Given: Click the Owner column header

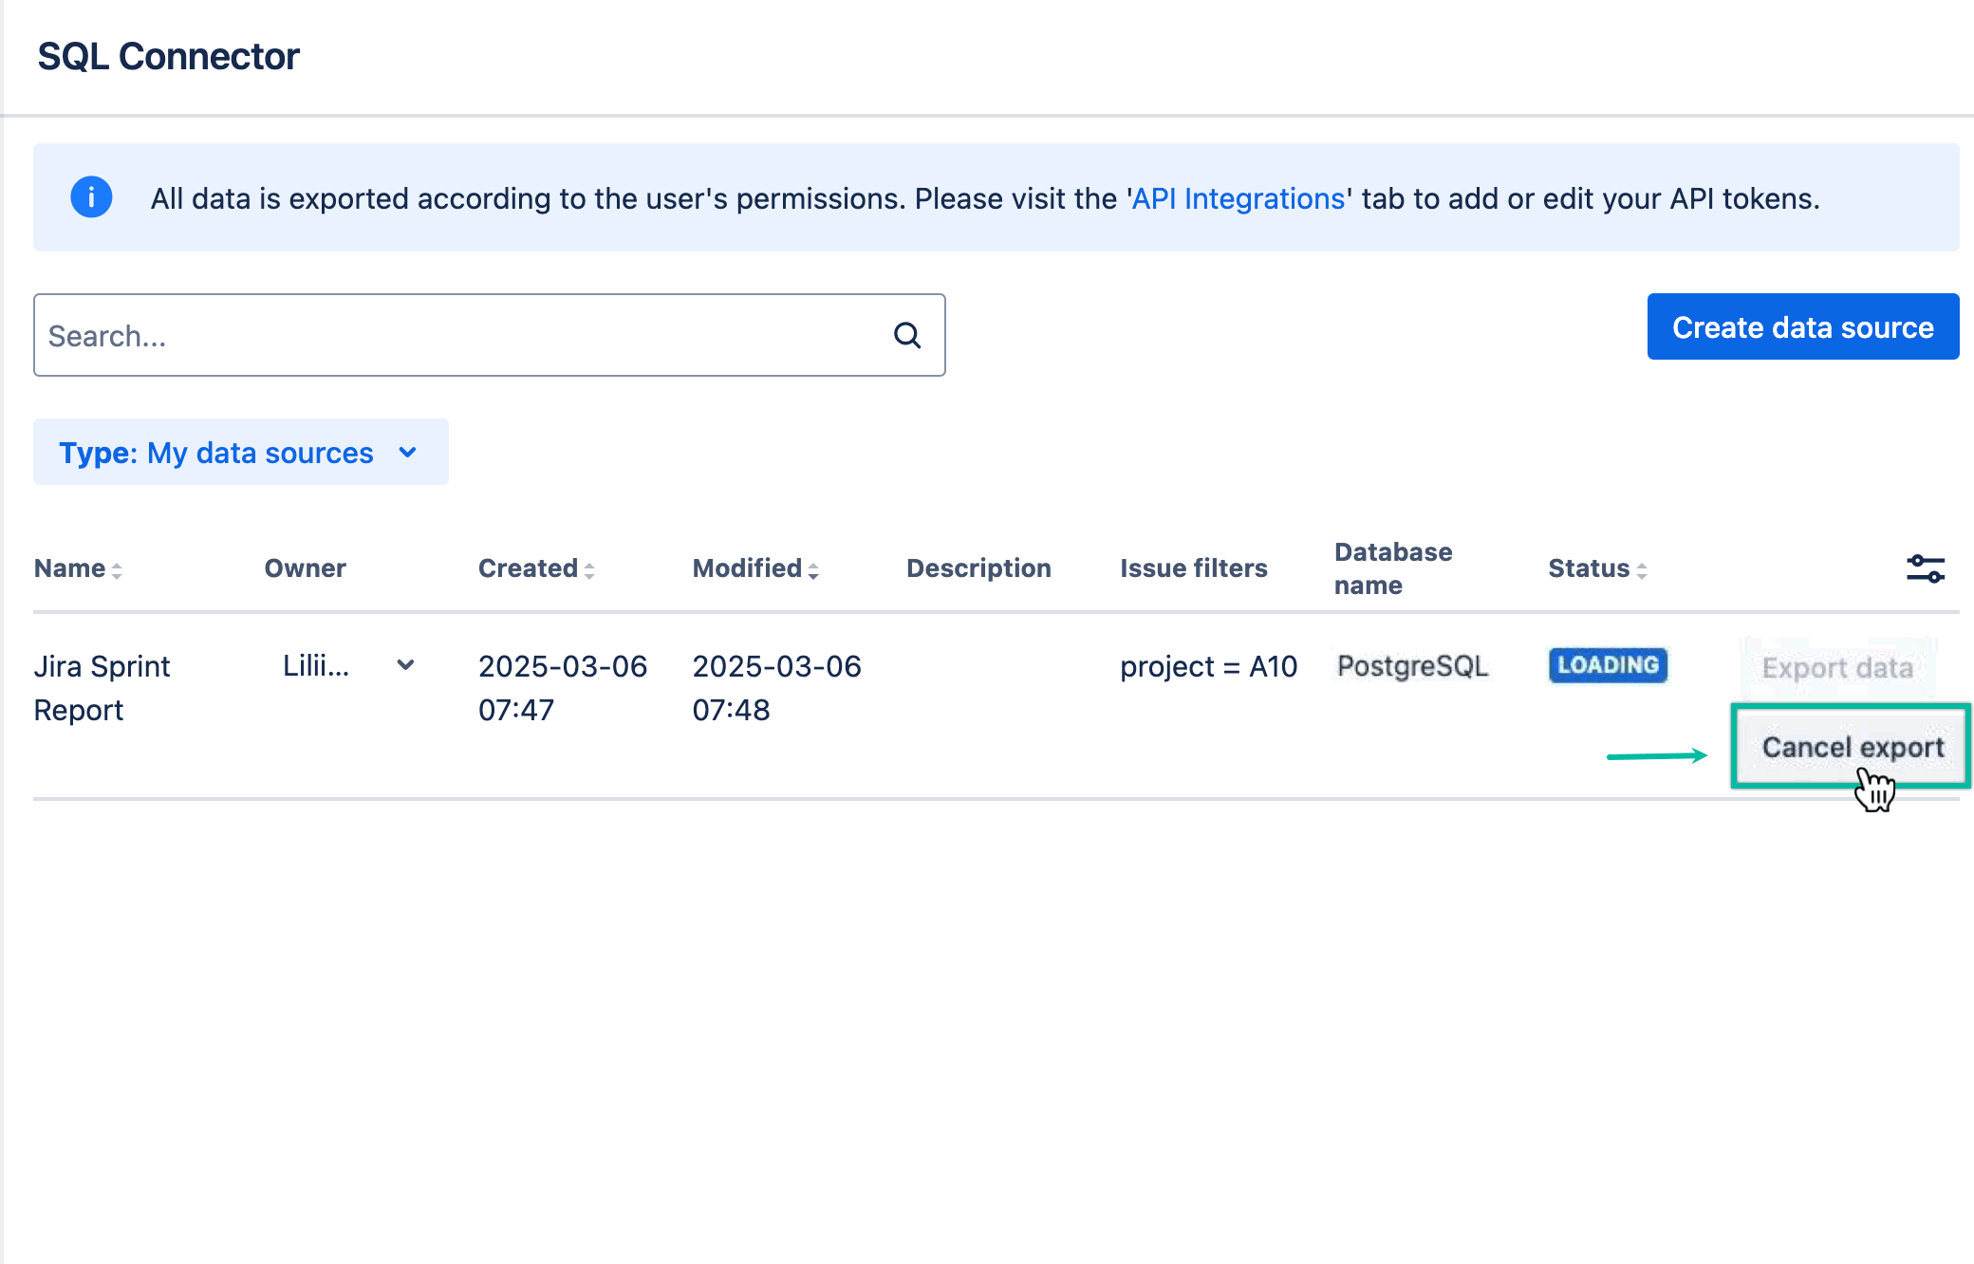Looking at the screenshot, I should [x=305, y=567].
